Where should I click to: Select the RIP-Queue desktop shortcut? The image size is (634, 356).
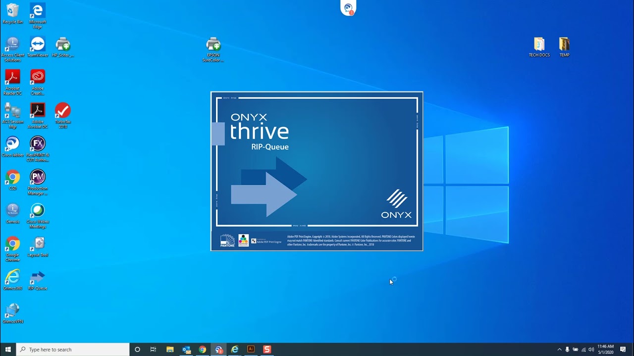(x=38, y=280)
